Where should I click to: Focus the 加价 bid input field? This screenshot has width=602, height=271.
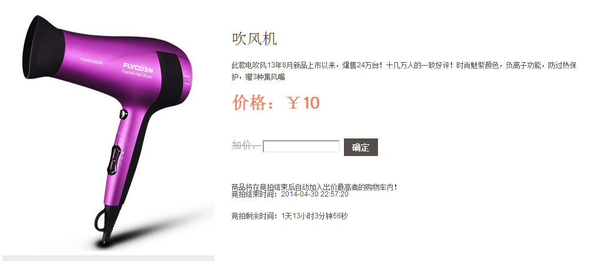302,147
